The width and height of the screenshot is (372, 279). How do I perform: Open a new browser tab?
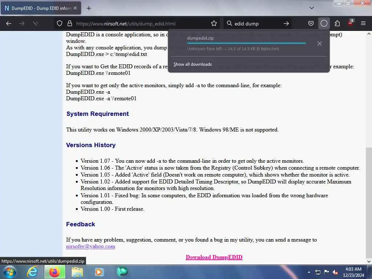tap(89, 8)
